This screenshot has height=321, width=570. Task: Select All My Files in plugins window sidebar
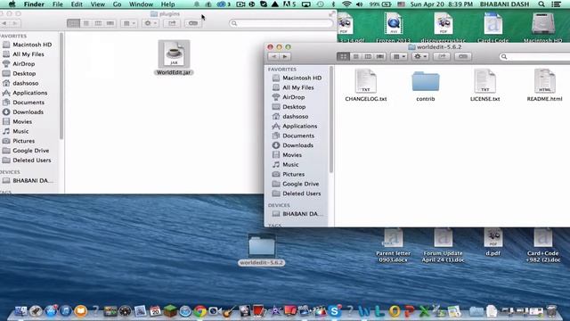28,54
